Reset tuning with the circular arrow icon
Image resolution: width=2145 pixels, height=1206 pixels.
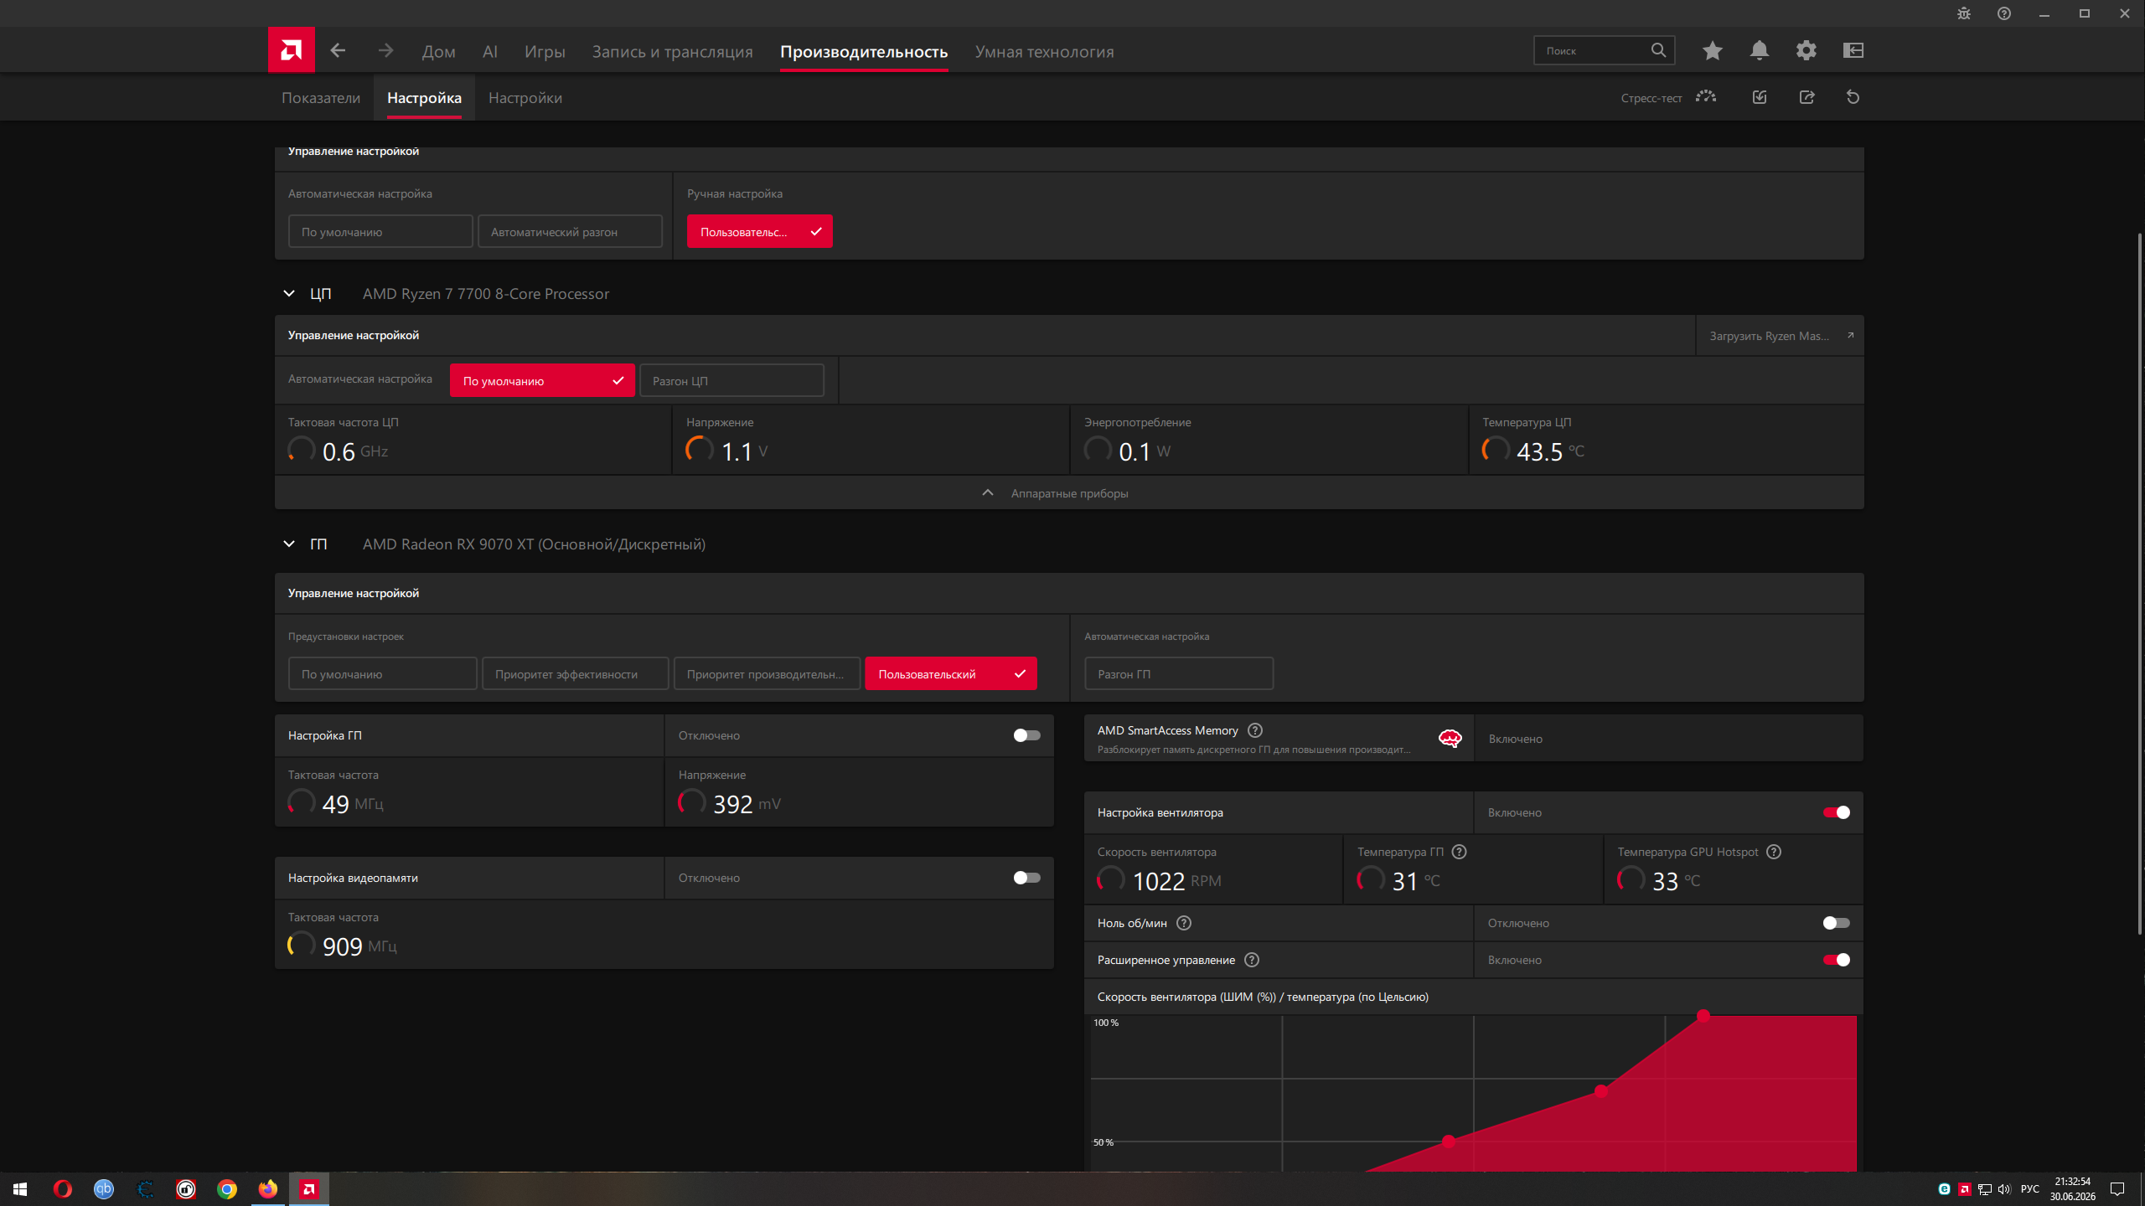(x=1853, y=97)
